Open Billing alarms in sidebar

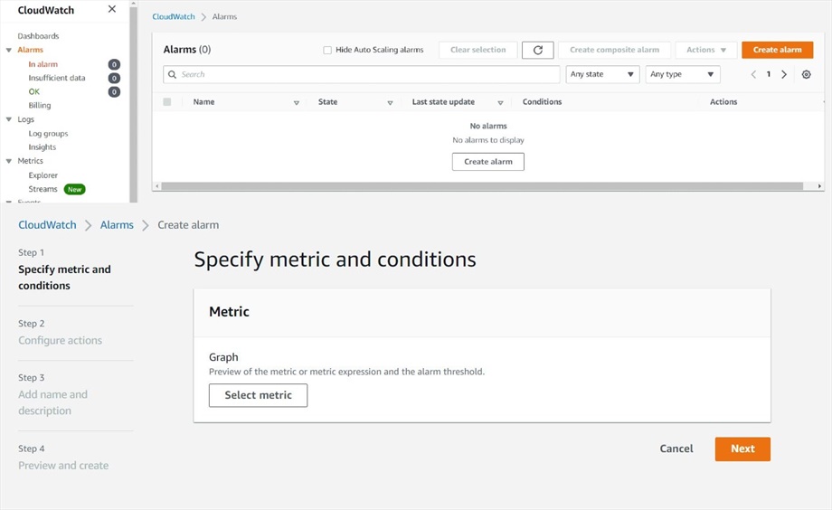40,106
